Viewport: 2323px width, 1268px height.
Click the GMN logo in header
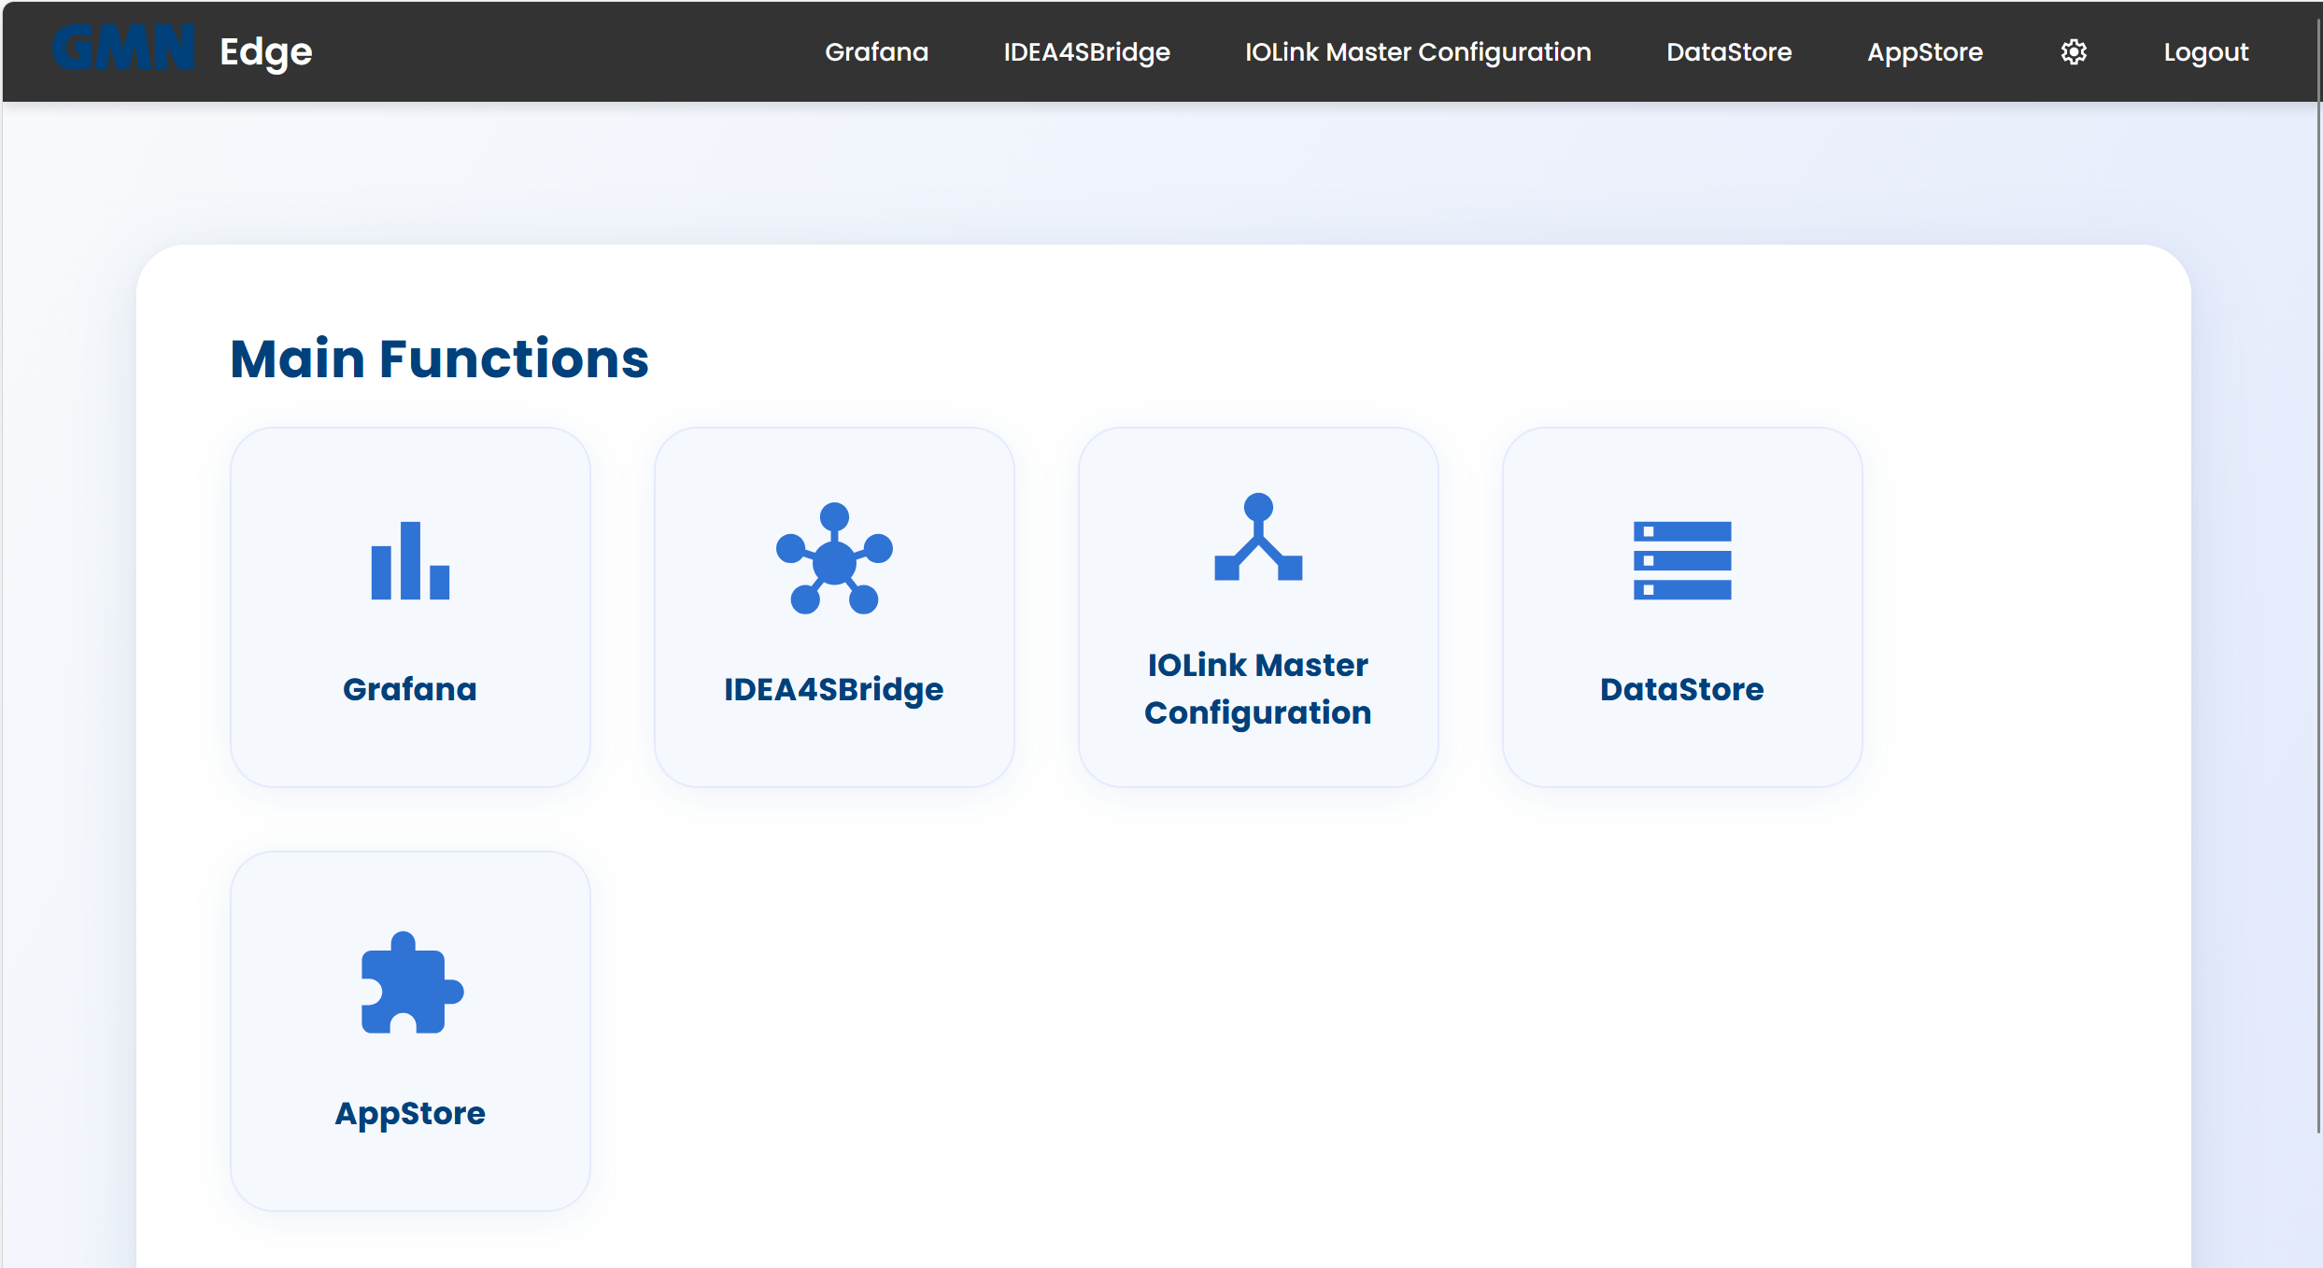123,49
